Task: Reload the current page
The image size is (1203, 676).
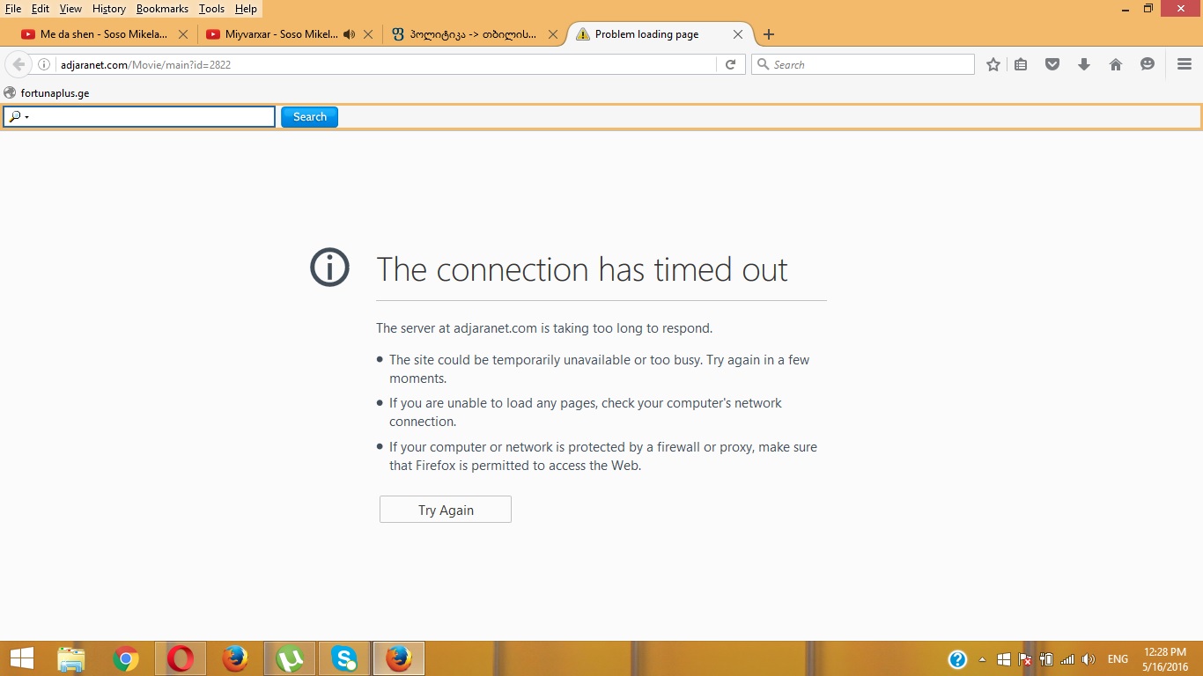Action: [730, 64]
